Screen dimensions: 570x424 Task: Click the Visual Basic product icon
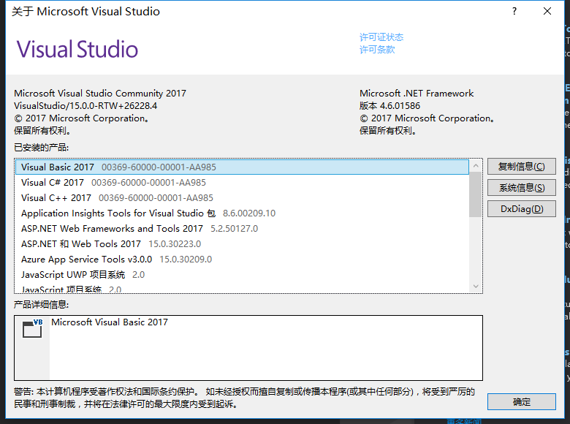(x=32, y=328)
